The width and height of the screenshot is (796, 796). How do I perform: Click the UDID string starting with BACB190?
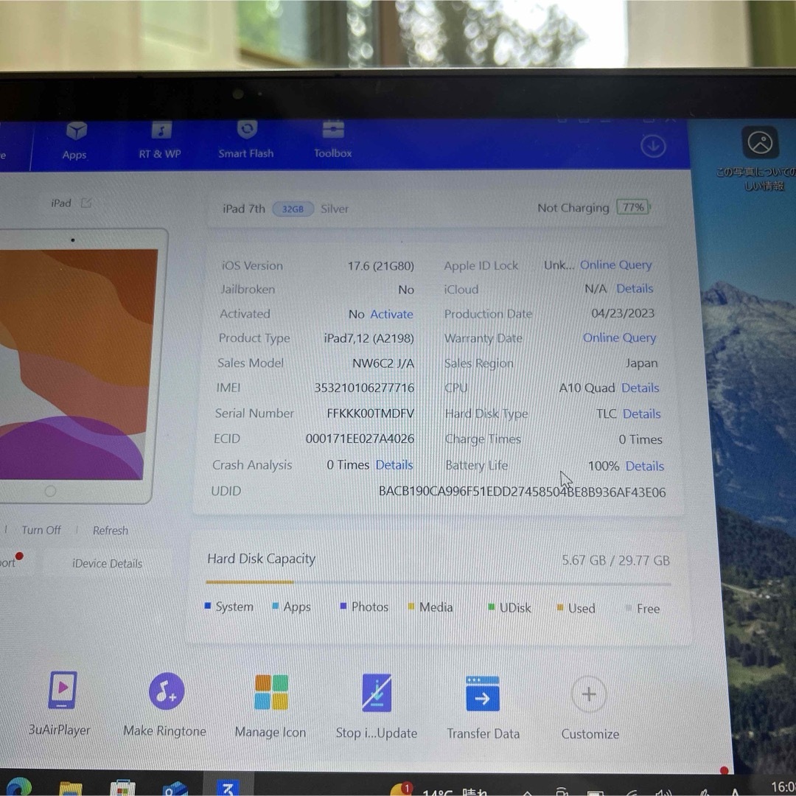point(523,492)
